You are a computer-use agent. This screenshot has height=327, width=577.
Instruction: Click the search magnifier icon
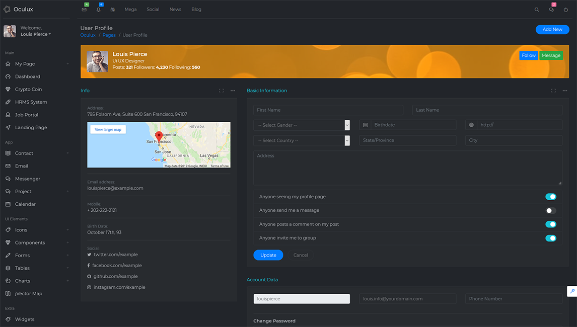[x=537, y=10]
